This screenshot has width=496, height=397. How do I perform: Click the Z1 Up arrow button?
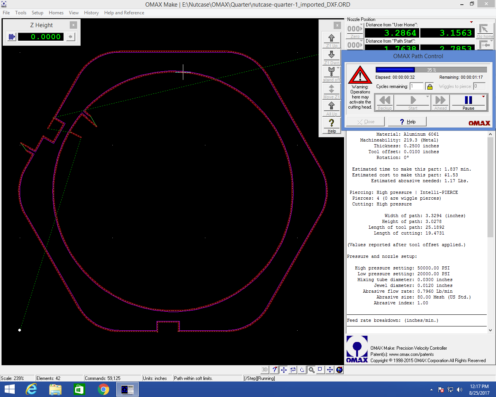[331, 40]
